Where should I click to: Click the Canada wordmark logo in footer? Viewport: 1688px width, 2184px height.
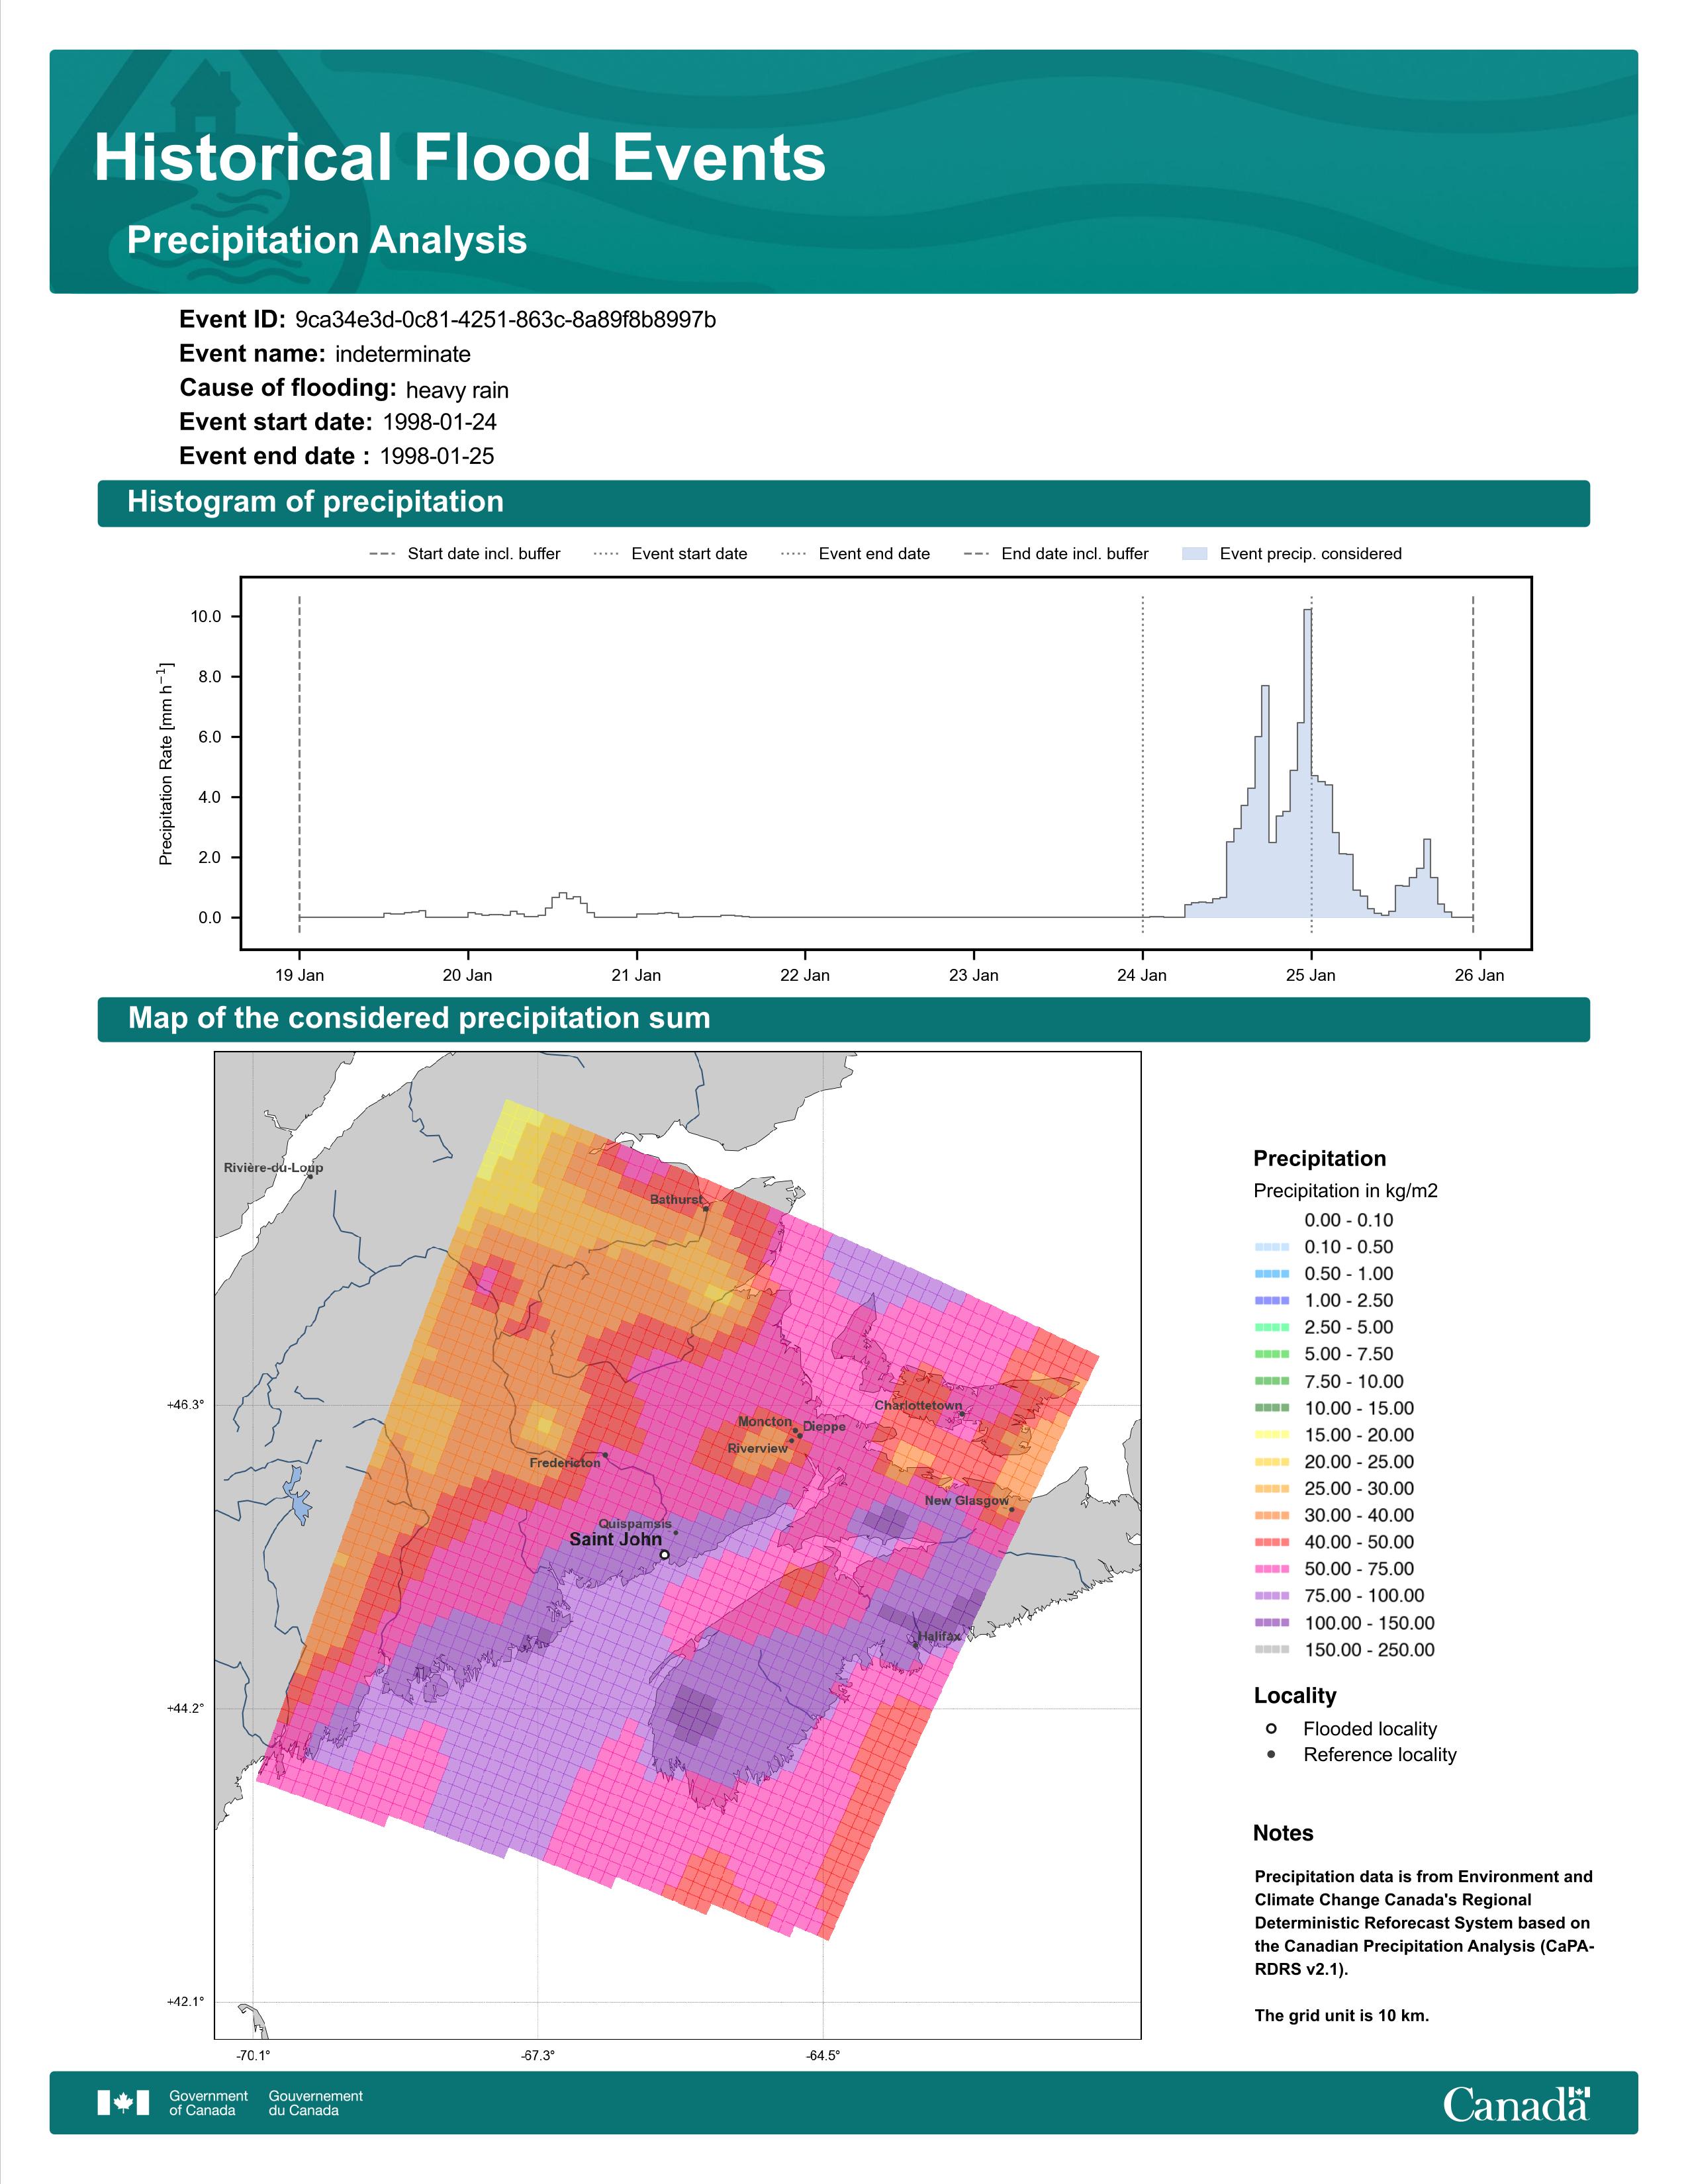click(1516, 2104)
